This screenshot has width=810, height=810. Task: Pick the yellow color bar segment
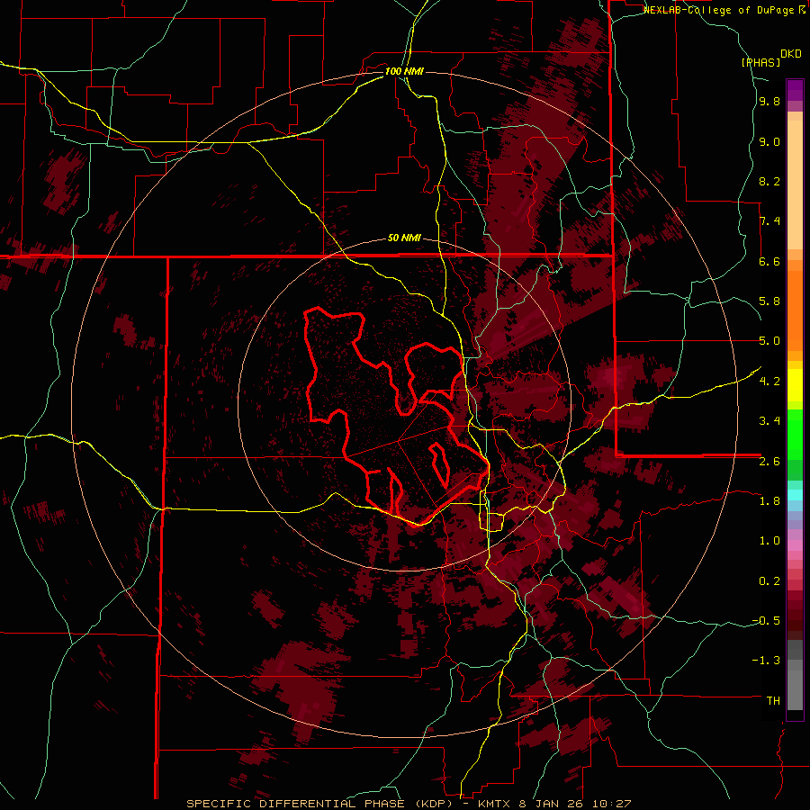[x=795, y=385]
